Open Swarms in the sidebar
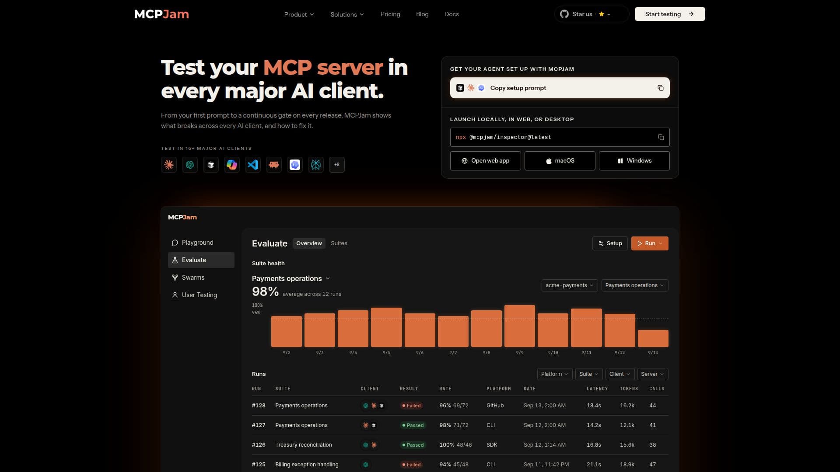Viewport: 840px width, 472px height. coord(201,278)
